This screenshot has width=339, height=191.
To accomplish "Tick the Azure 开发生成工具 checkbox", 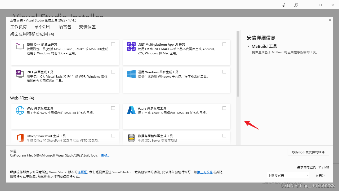I will [x=224, y=108].
